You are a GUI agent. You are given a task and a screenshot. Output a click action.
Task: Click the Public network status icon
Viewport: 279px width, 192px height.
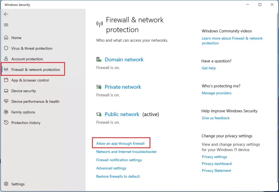click(99, 114)
